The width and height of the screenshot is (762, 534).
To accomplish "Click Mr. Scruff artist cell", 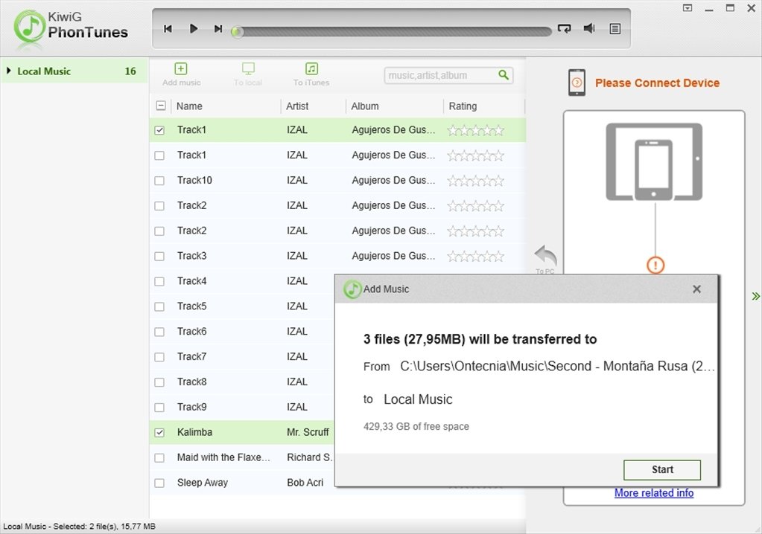I will click(308, 432).
